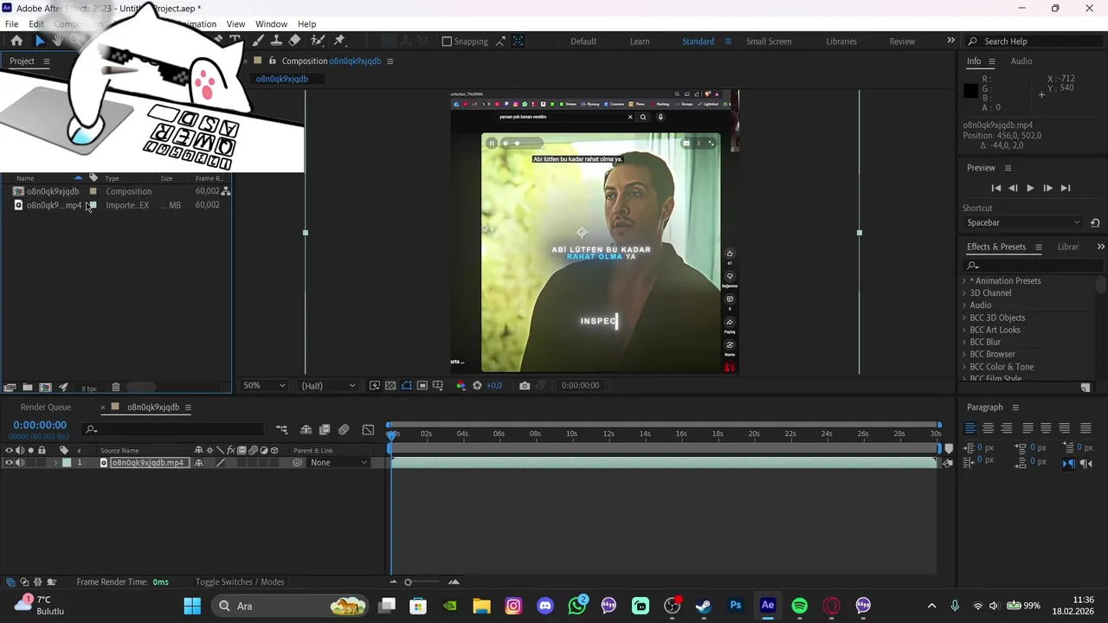Create a new folder in Project panel
1108x623 pixels.
click(x=28, y=388)
